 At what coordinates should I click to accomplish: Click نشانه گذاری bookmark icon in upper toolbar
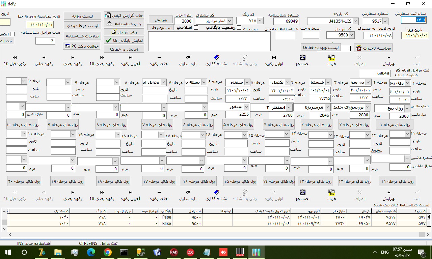(217, 58)
